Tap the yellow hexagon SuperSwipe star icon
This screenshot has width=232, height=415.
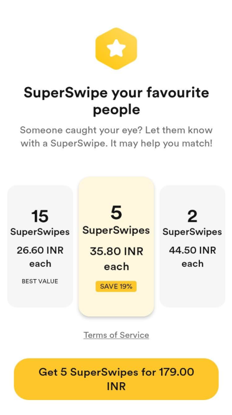(x=116, y=49)
